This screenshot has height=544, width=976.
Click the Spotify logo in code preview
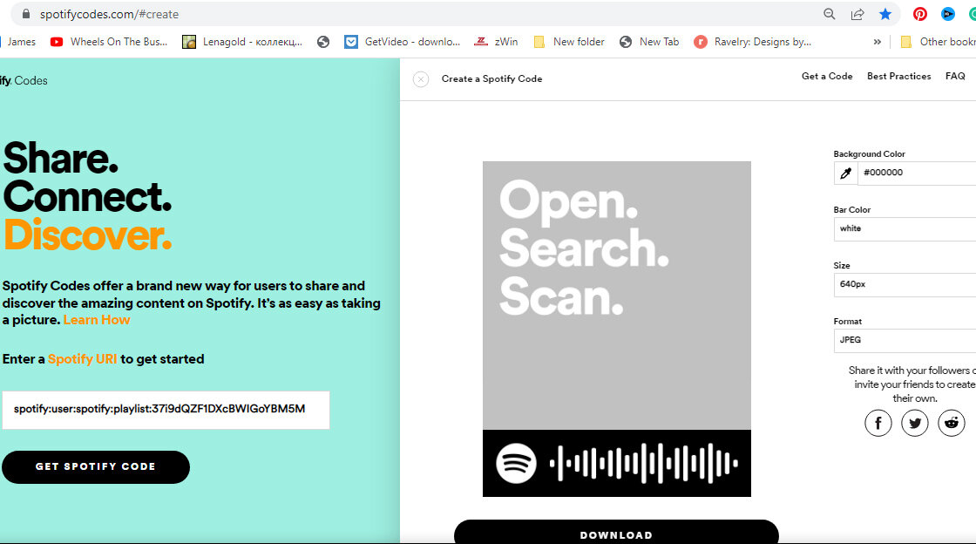[x=516, y=463]
